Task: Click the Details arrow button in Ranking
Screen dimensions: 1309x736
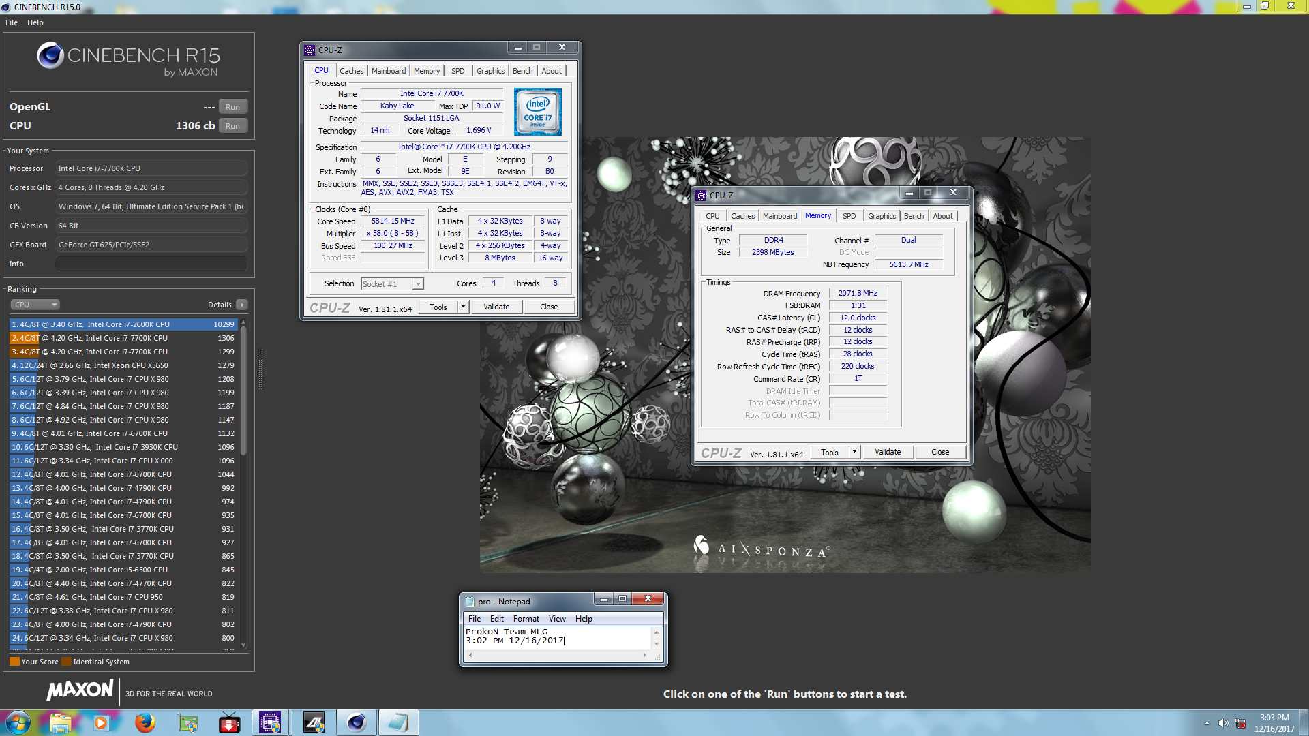Action: coord(242,305)
